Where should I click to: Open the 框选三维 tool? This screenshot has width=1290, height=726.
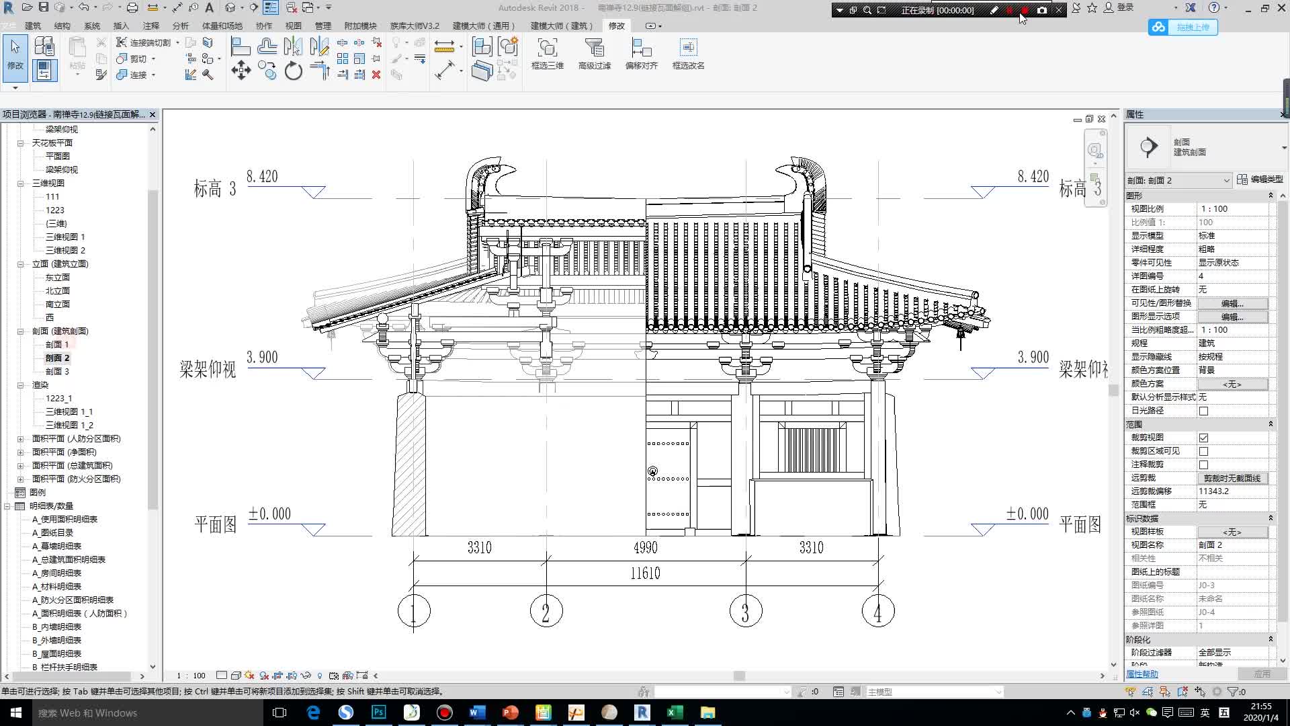click(x=547, y=53)
